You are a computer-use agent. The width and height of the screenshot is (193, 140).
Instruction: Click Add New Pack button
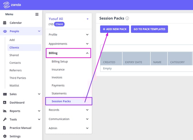tap(115, 29)
